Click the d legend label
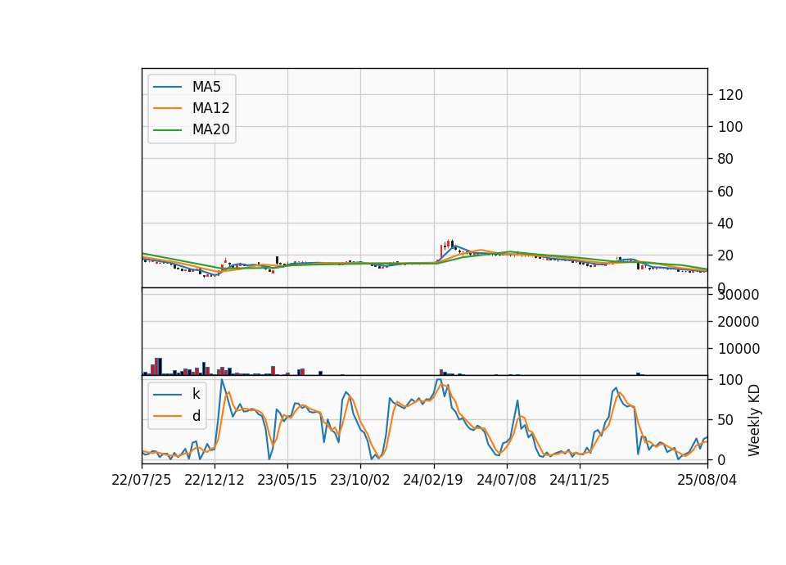The width and height of the screenshot is (786, 565). (196, 416)
